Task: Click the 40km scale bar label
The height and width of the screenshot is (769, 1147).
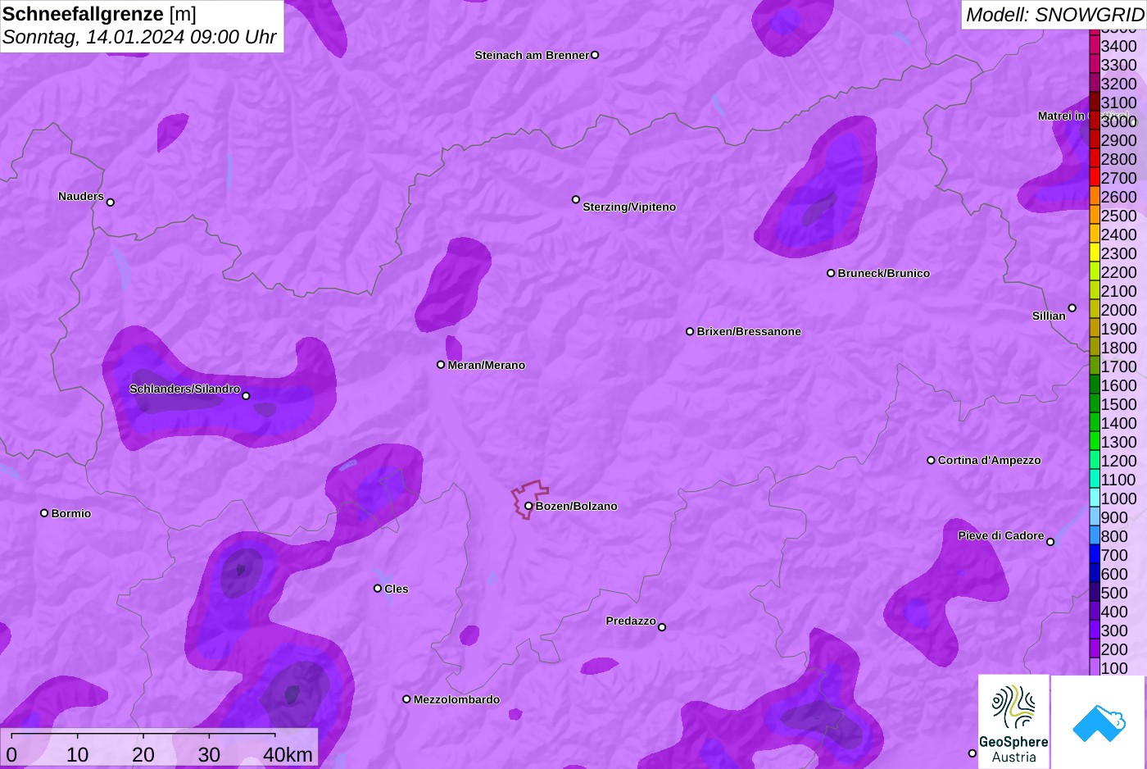Action: 288,755
